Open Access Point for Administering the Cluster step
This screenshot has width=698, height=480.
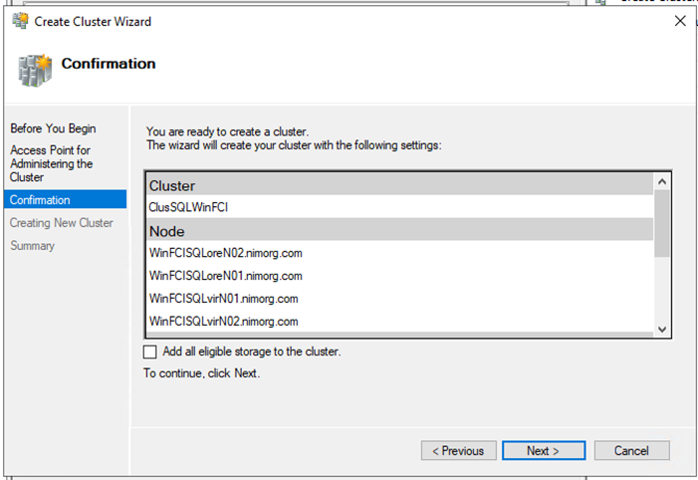click(x=51, y=163)
